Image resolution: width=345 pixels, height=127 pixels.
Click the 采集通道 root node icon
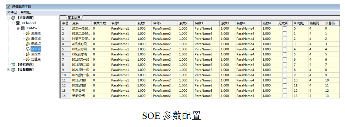pos(13,18)
